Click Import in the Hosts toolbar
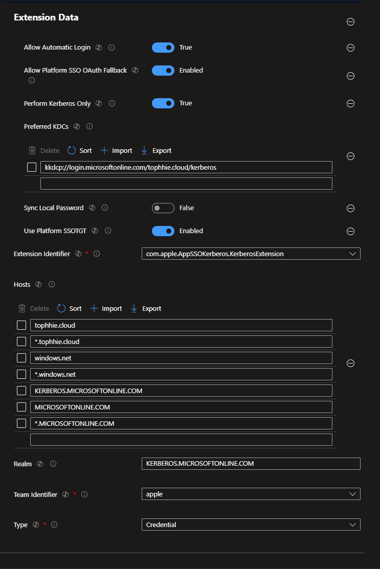 106,309
